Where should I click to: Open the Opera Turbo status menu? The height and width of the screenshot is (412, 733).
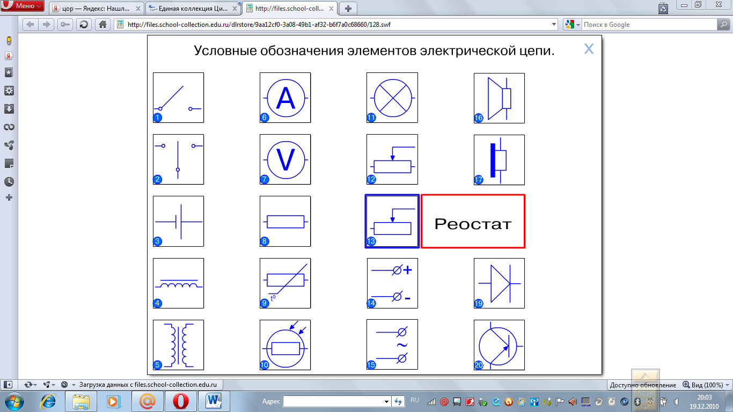tap(68, 385)
